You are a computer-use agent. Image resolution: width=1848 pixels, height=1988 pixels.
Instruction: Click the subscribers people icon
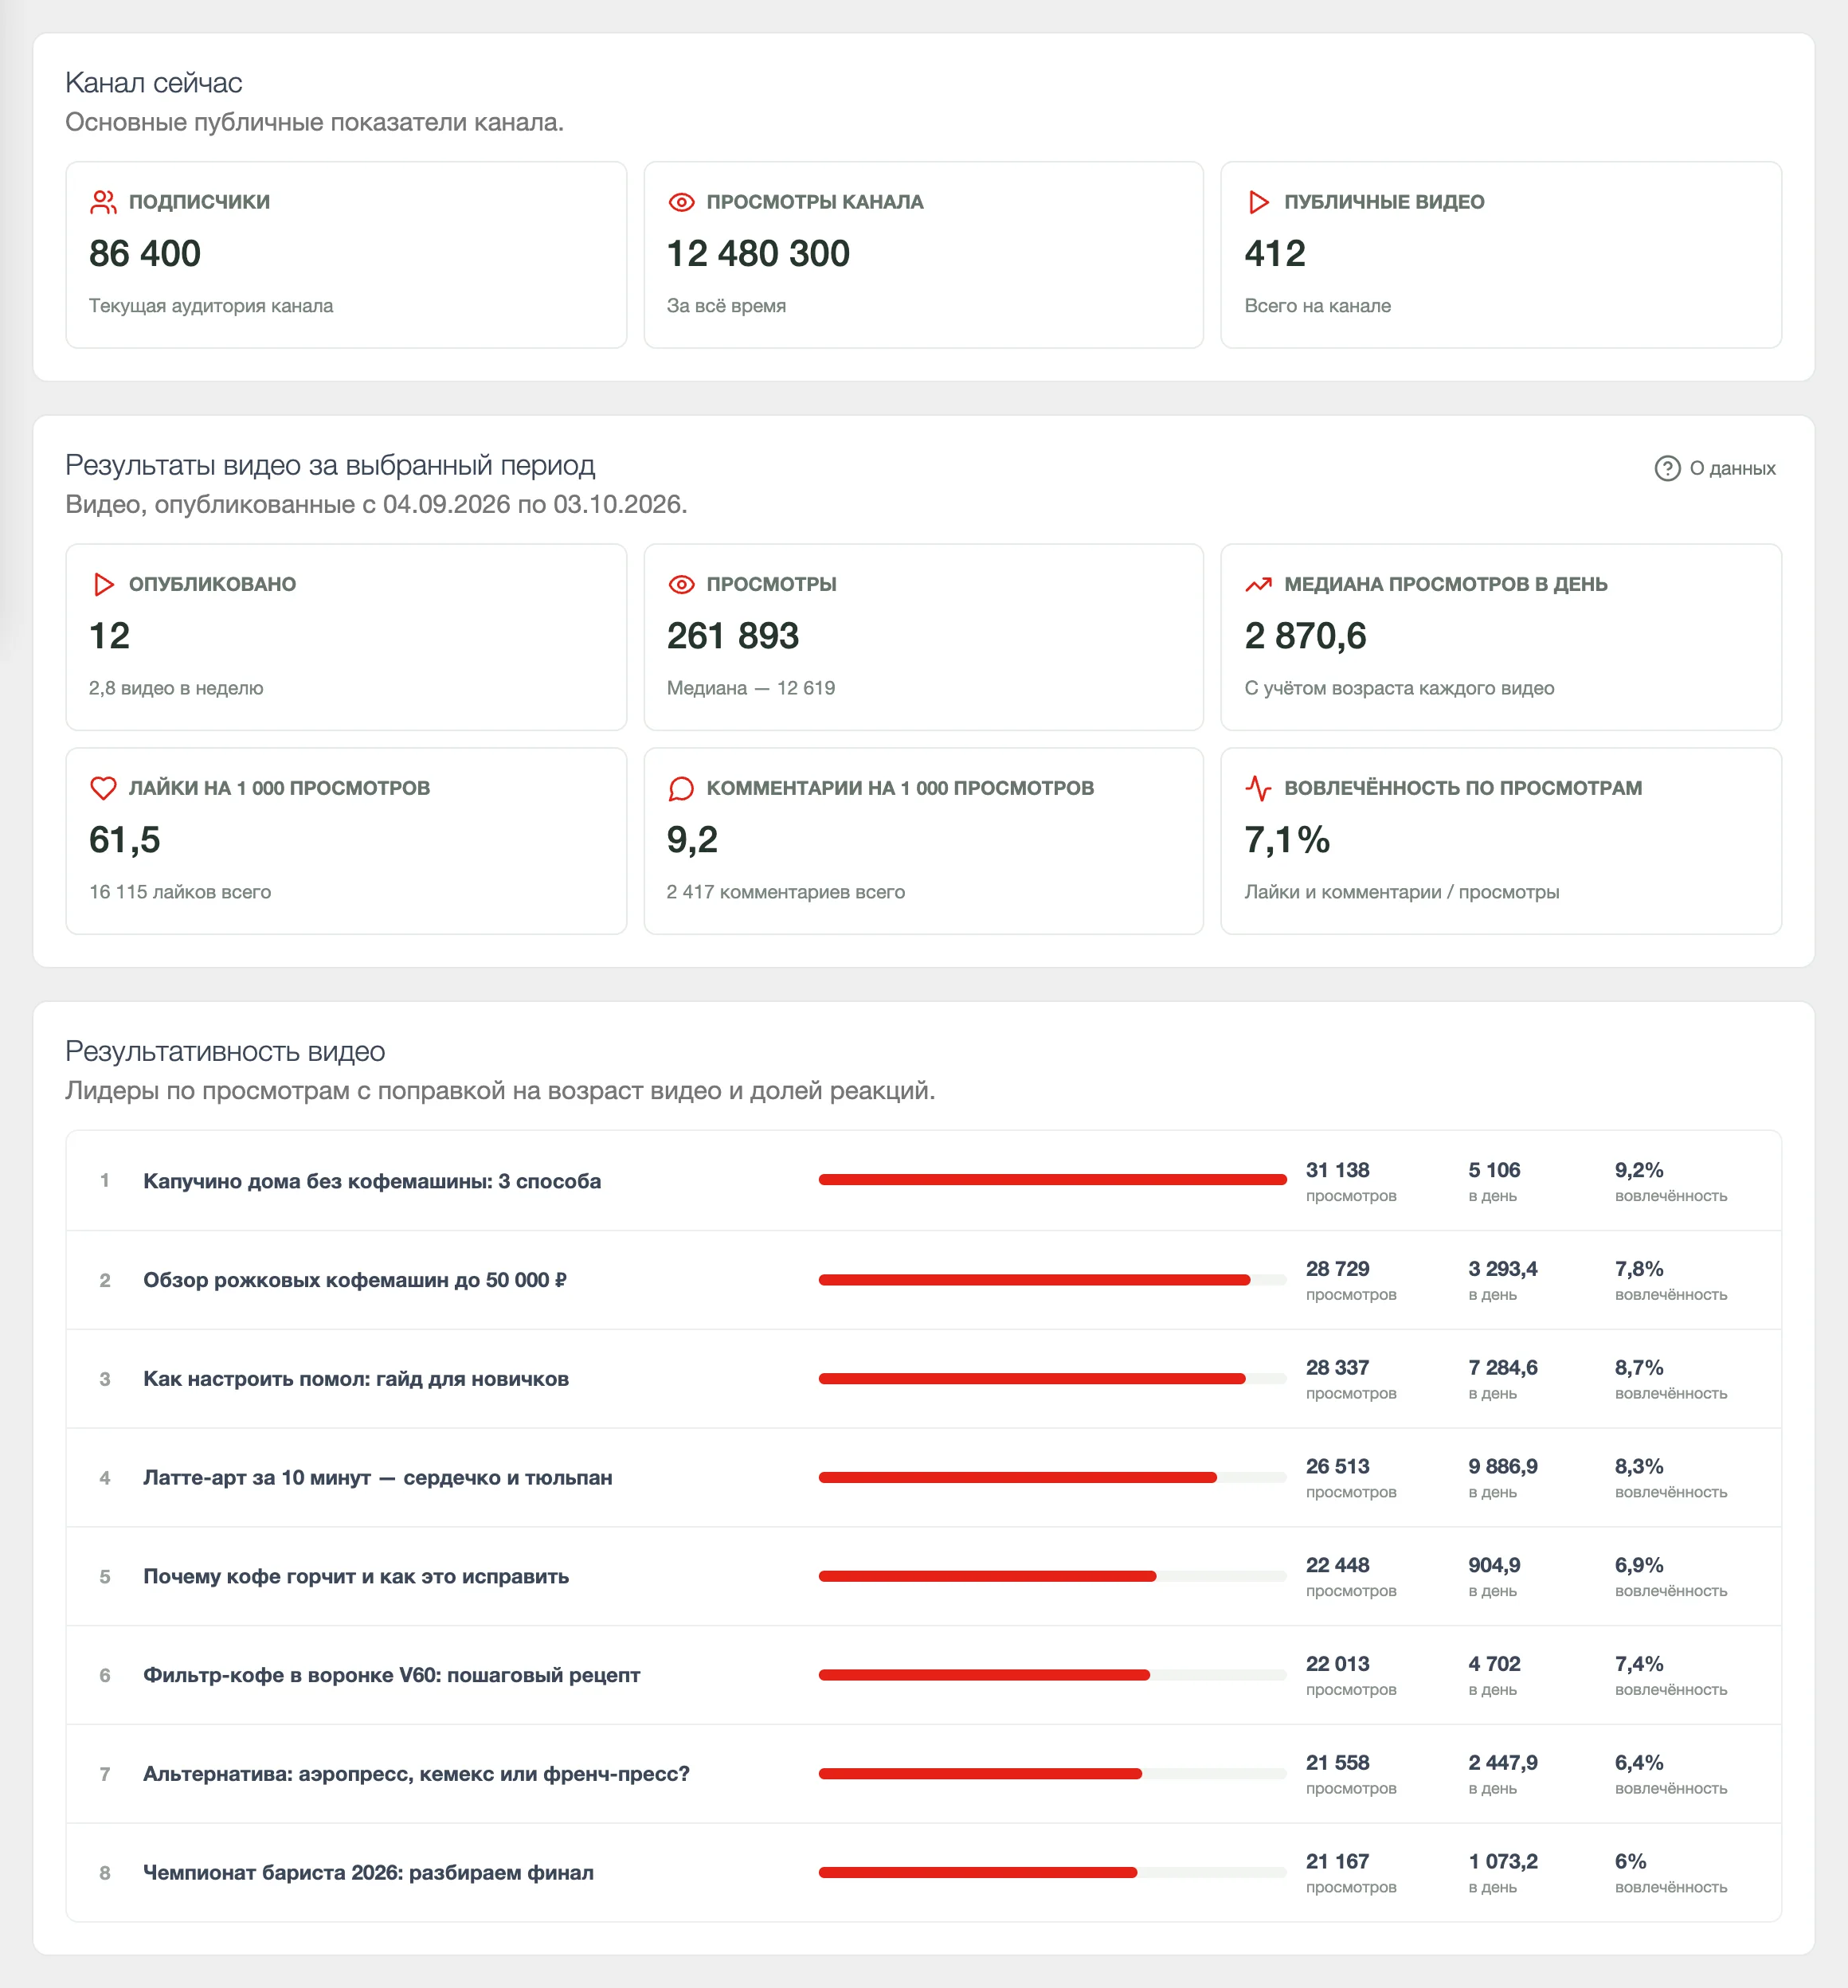pyautogui.click(x=103, y=202)
